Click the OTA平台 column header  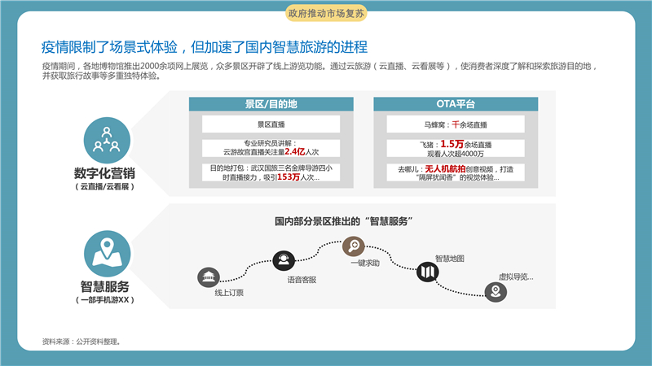point(456,104)
